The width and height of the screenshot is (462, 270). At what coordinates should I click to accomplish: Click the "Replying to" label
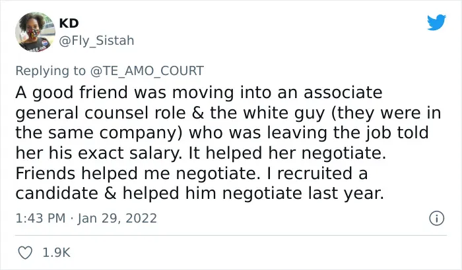tap(50, 71)
